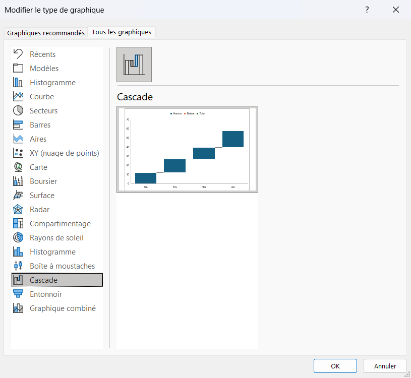Cancel with the Annuler button
The image size is (411, 378).
[x=385, y=366]
